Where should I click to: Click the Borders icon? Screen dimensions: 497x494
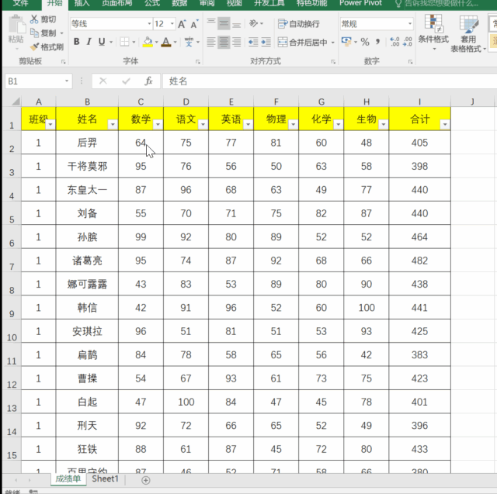124,42
